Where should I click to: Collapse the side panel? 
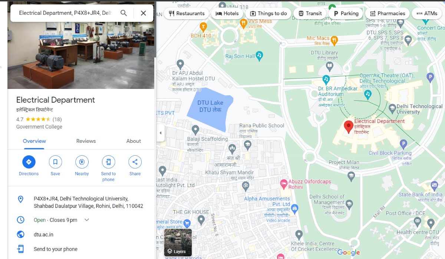[x=160, y=133]
